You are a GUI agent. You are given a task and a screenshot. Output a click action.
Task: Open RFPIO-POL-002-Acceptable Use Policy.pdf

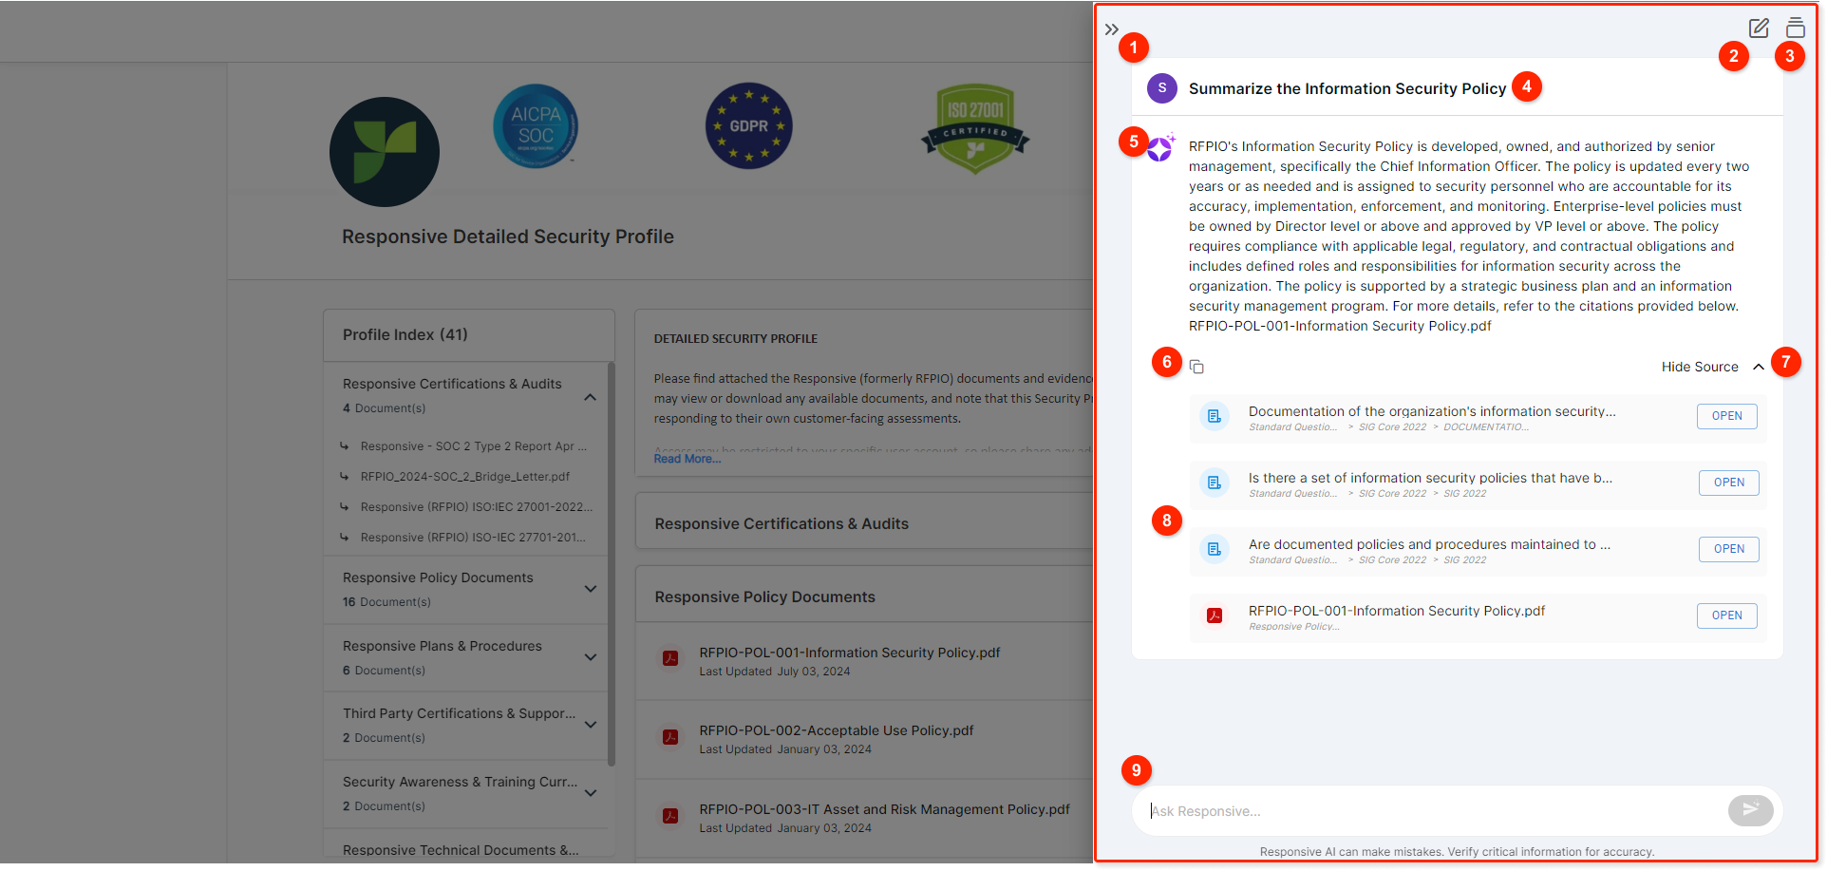pyautogui.click(x=837, y=730)
